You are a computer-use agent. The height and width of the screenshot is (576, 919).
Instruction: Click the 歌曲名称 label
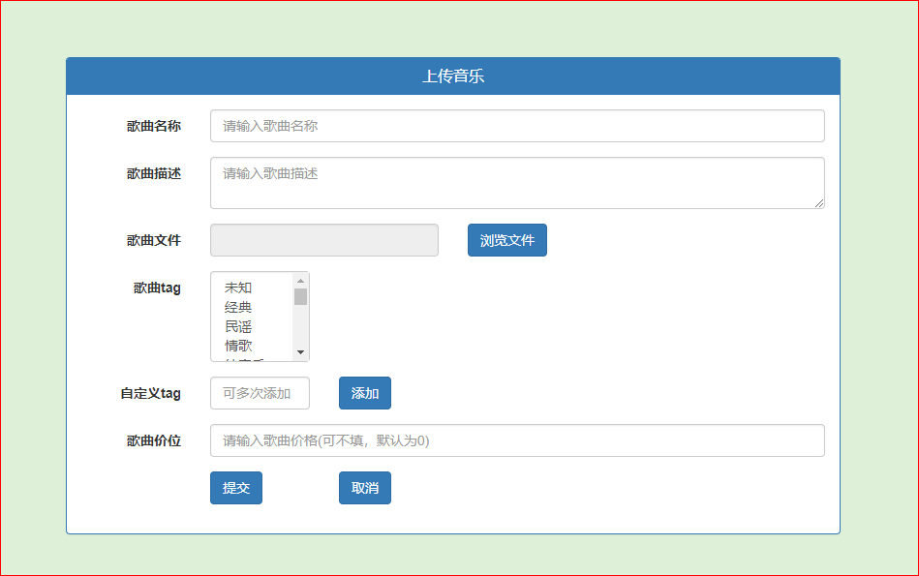[x=154, y=126]
